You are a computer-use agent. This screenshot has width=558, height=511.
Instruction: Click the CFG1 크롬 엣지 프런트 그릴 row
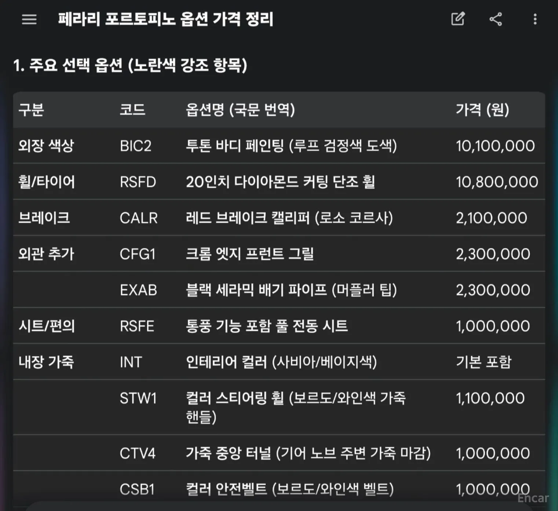click(x=279, y=254)
